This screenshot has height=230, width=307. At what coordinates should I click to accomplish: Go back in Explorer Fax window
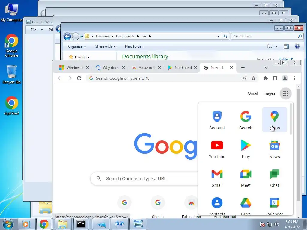(67, 36)
